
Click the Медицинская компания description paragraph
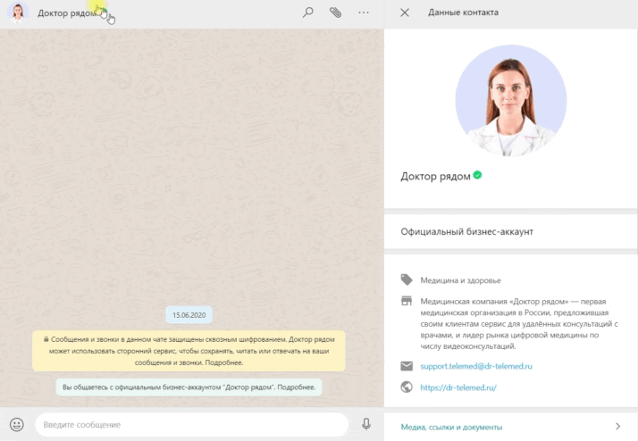pos(519,324)
